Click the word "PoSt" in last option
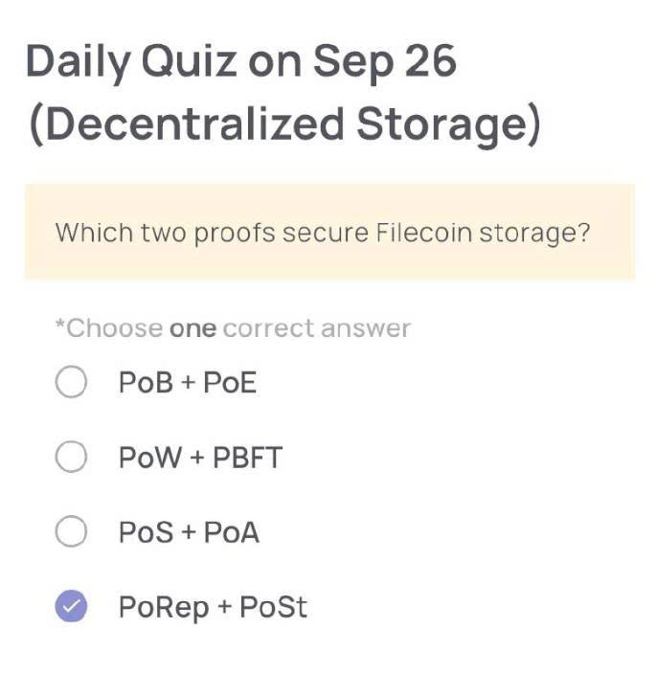This screenshot has width=657, height=673. [273, 607]
